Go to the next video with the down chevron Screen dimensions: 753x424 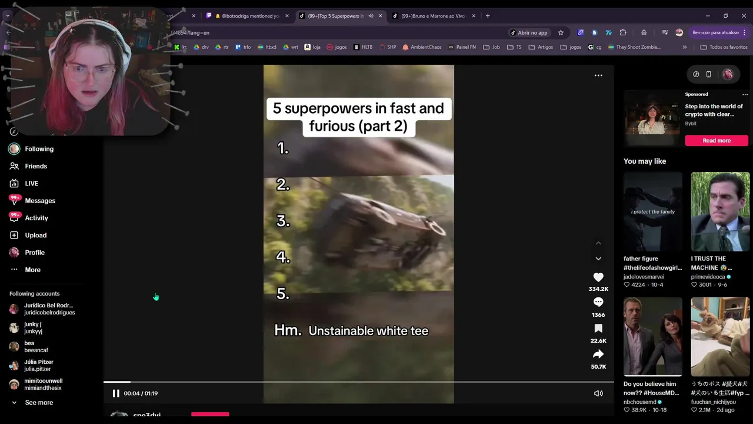pos(598,259)
